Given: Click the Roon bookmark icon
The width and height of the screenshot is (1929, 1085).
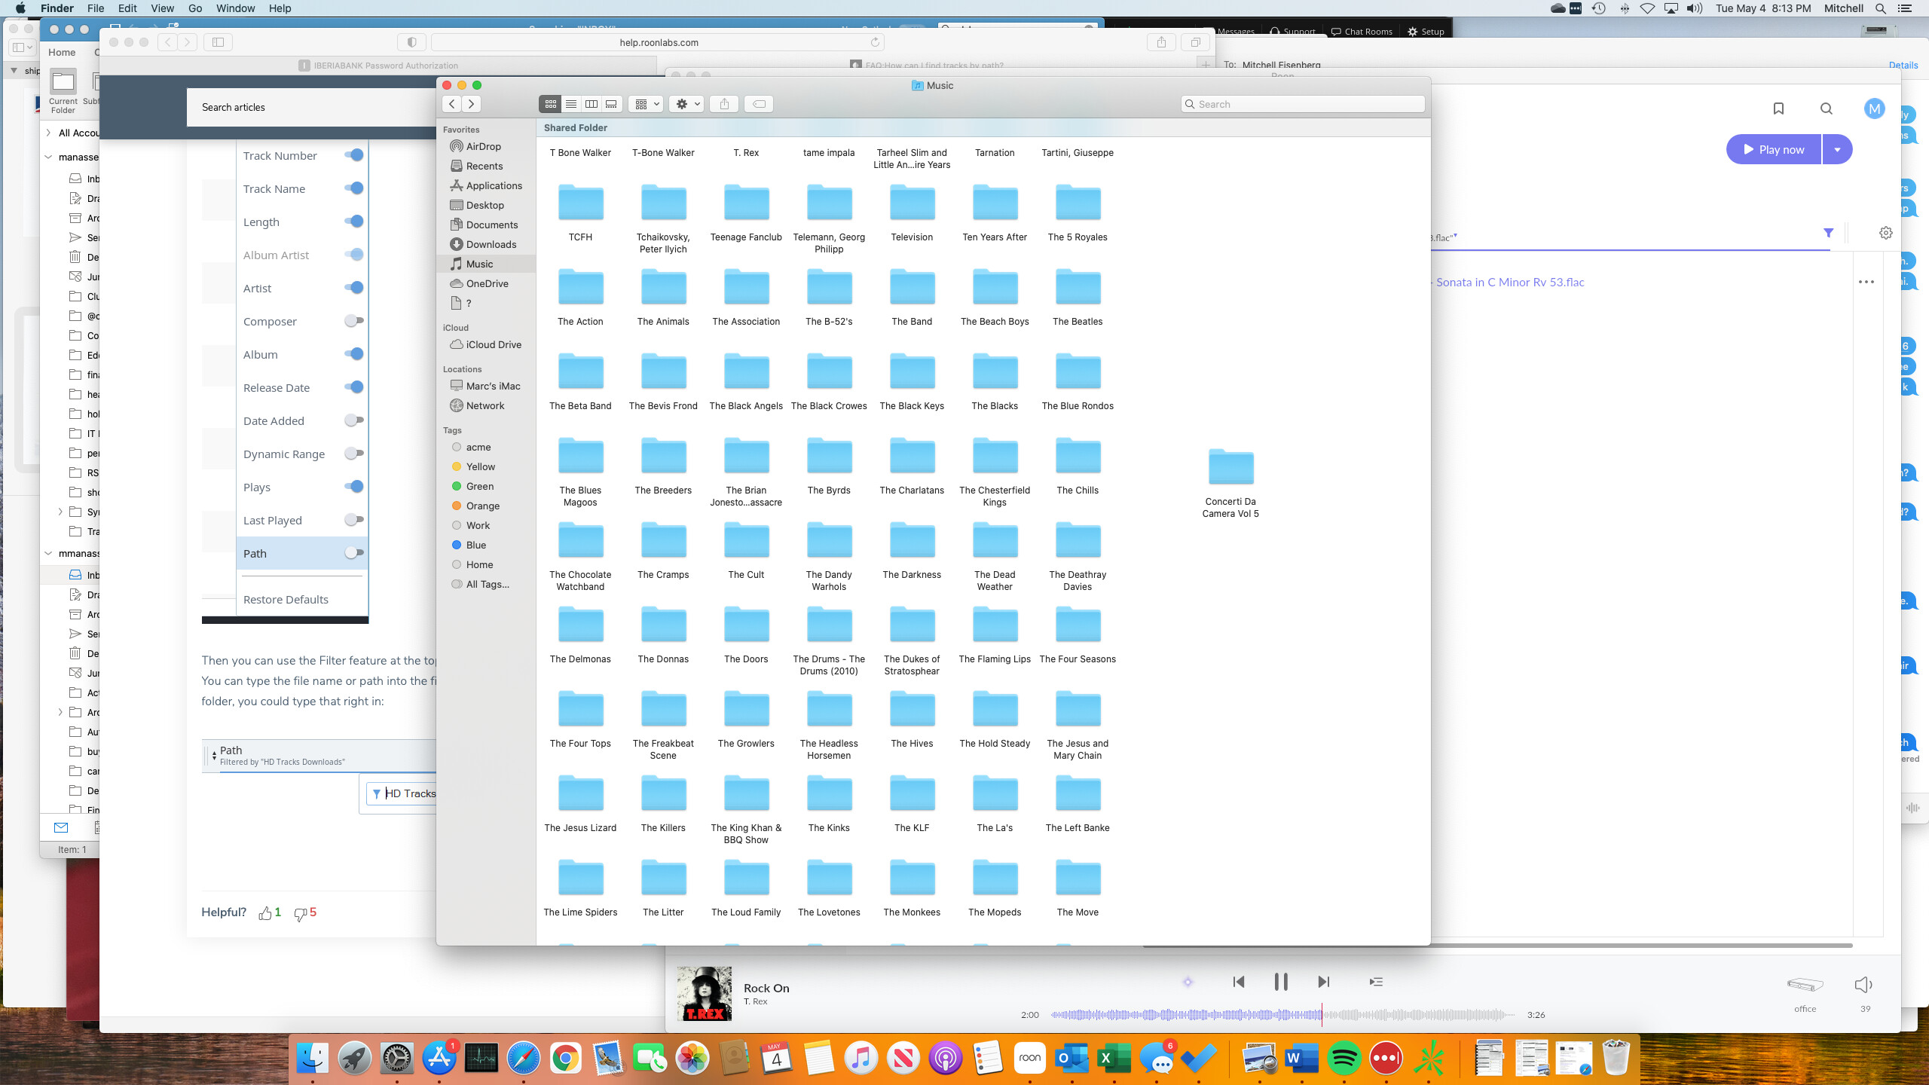Looking at the screenshot, I should pyautogui.click(x=1778, y=108).
